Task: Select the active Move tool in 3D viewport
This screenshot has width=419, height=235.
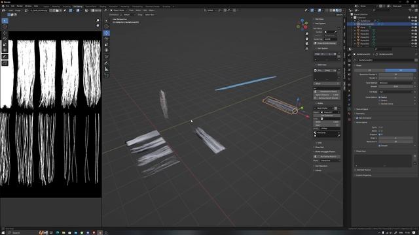Action: (106, 33)
